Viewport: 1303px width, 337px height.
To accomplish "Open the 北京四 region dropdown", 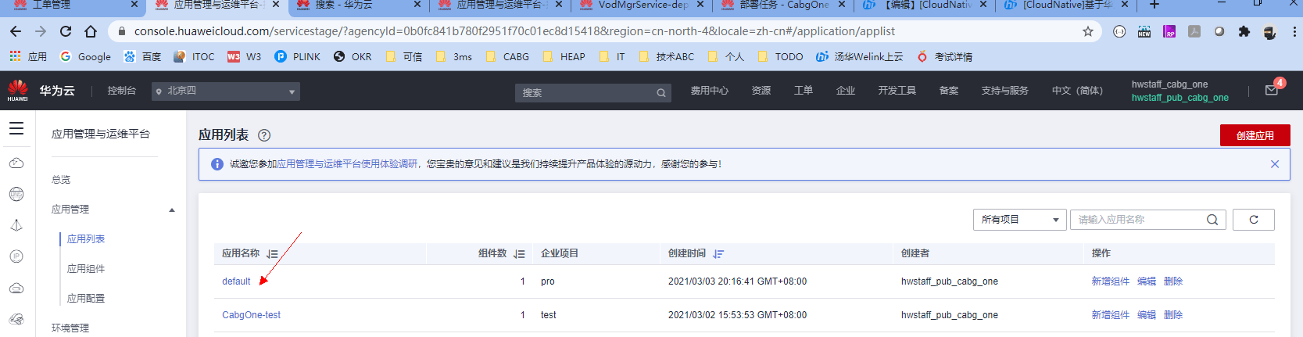I will tap(226, 91).
